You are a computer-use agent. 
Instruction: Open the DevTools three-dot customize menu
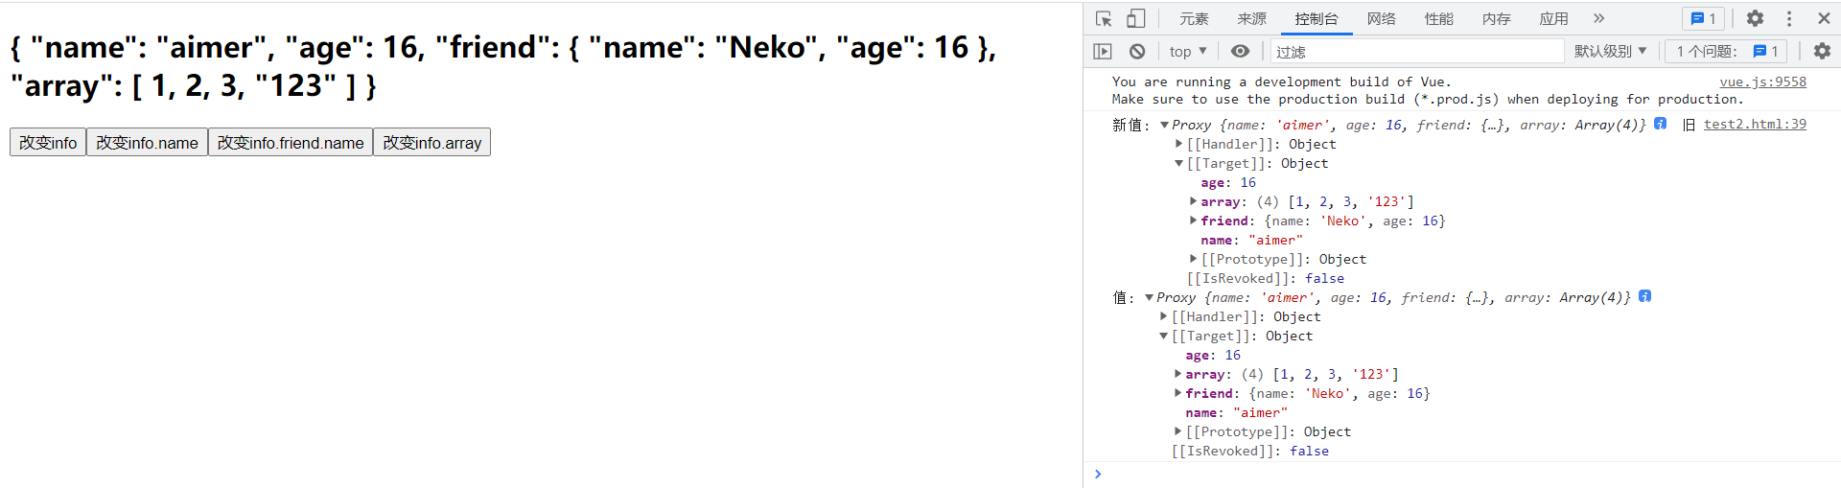pyautogui.click(x=1789, y=18)
